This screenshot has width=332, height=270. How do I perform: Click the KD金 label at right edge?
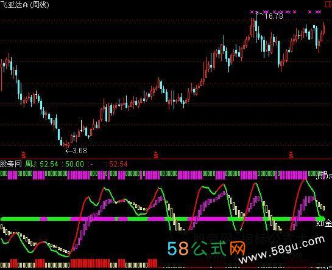coord(323,223)
